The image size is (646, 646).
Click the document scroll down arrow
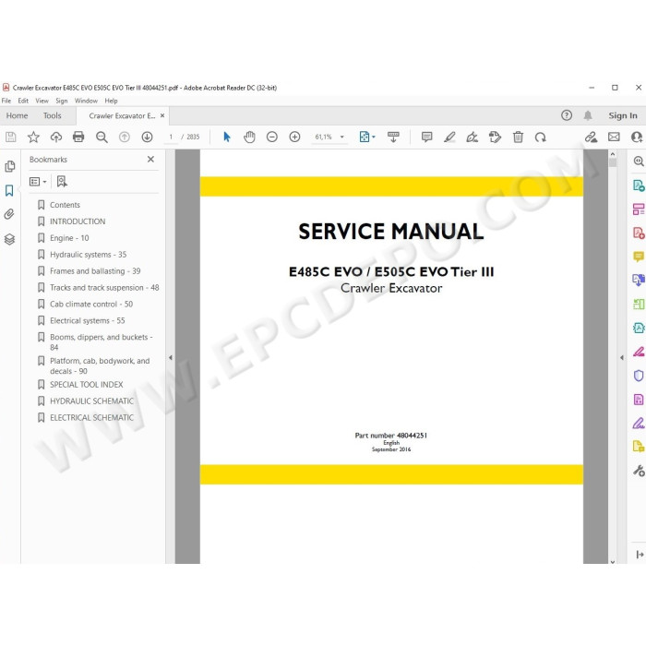tap(613, 561)
